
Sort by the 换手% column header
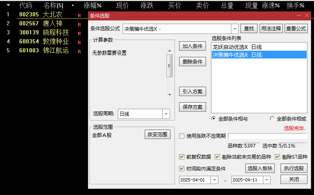tap(295, 5)
